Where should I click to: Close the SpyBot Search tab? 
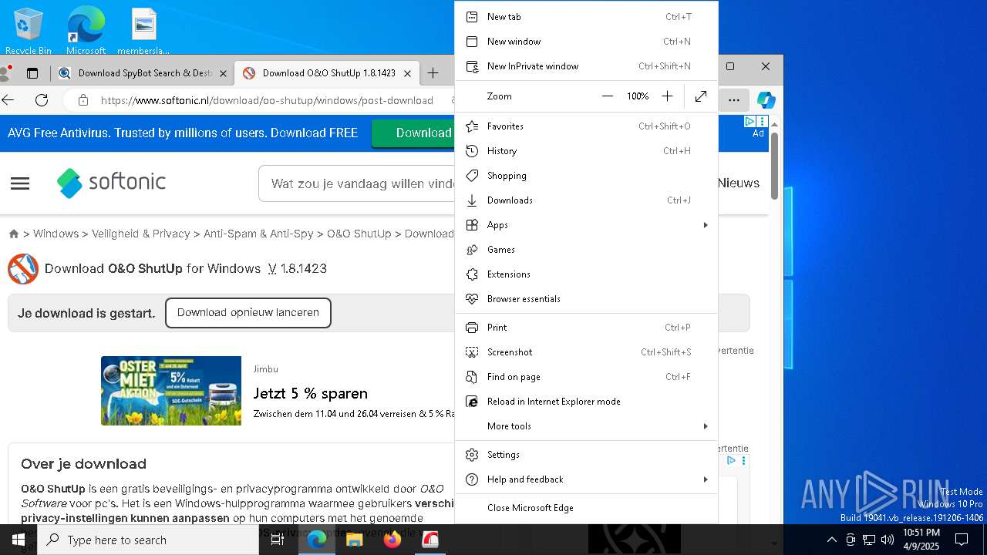pyautogui.click(x=223, y=73)
